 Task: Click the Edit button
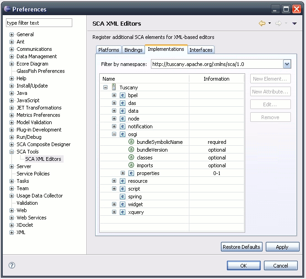pos(270,104)
